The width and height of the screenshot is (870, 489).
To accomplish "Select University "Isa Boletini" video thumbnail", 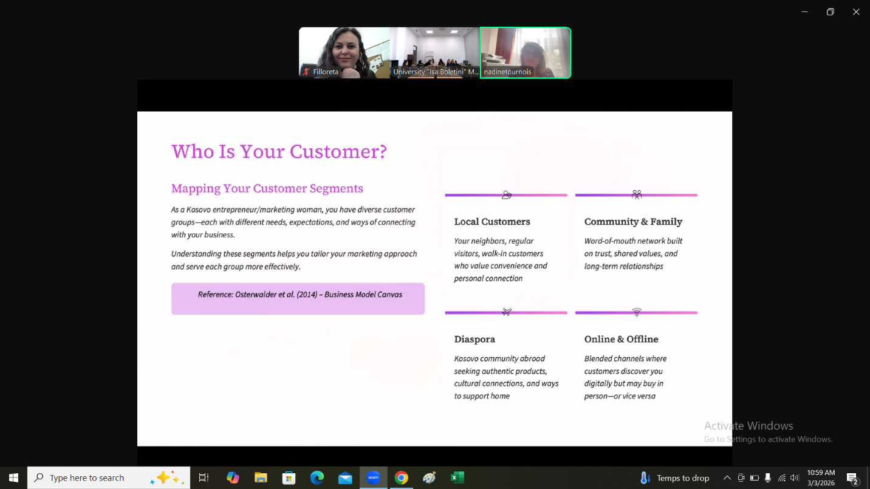I will pos(435,52).
